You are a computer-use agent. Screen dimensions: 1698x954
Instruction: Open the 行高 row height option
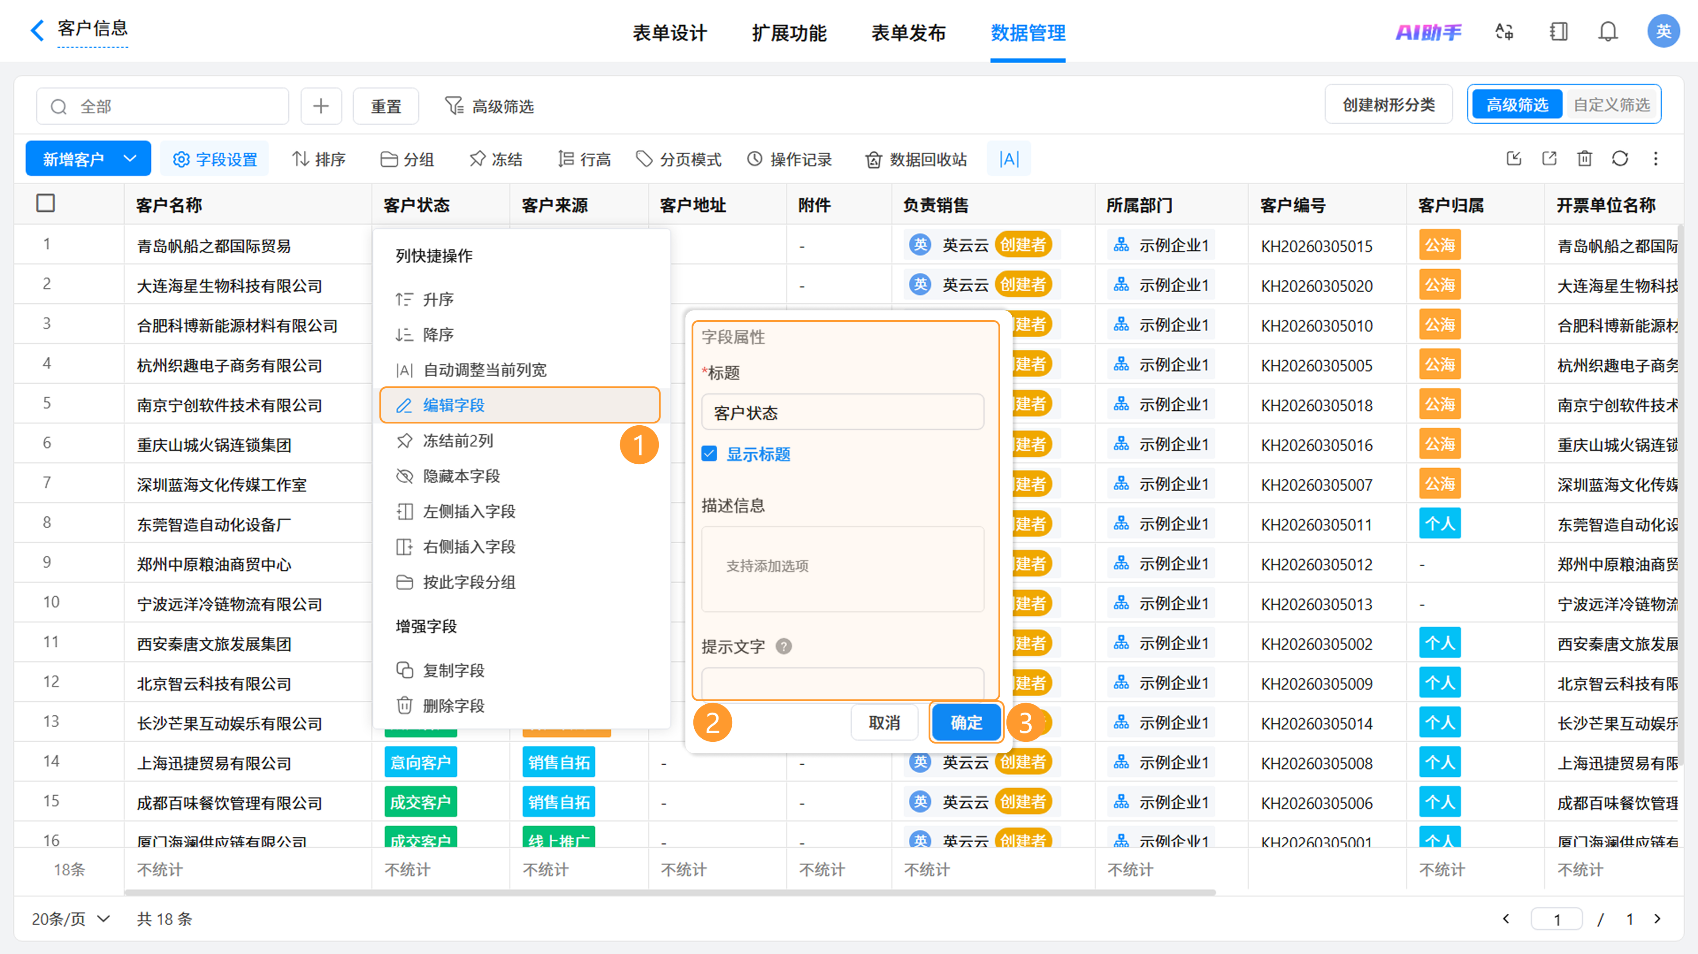click(584, 159)
